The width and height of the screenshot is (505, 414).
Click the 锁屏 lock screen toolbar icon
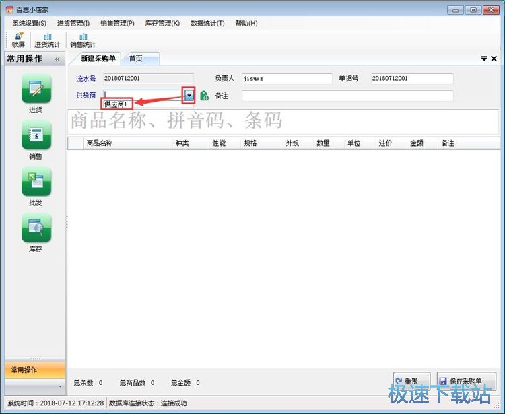[18, 40]
